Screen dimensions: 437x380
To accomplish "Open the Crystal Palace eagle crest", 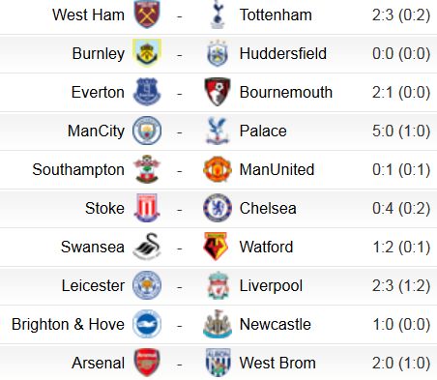I will (x=218, y=131).
